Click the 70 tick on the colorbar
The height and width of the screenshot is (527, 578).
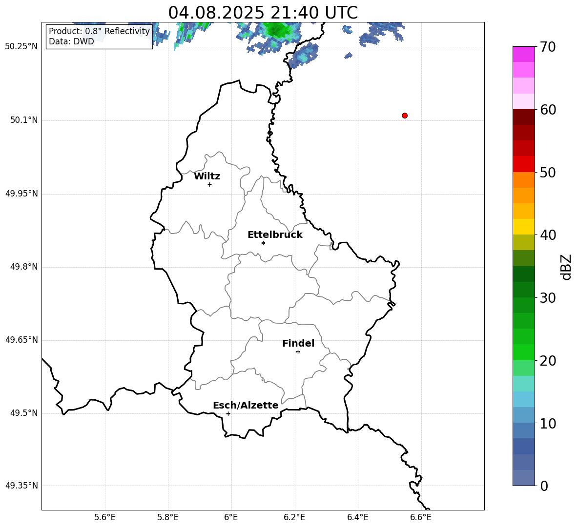tap(548, 47)
